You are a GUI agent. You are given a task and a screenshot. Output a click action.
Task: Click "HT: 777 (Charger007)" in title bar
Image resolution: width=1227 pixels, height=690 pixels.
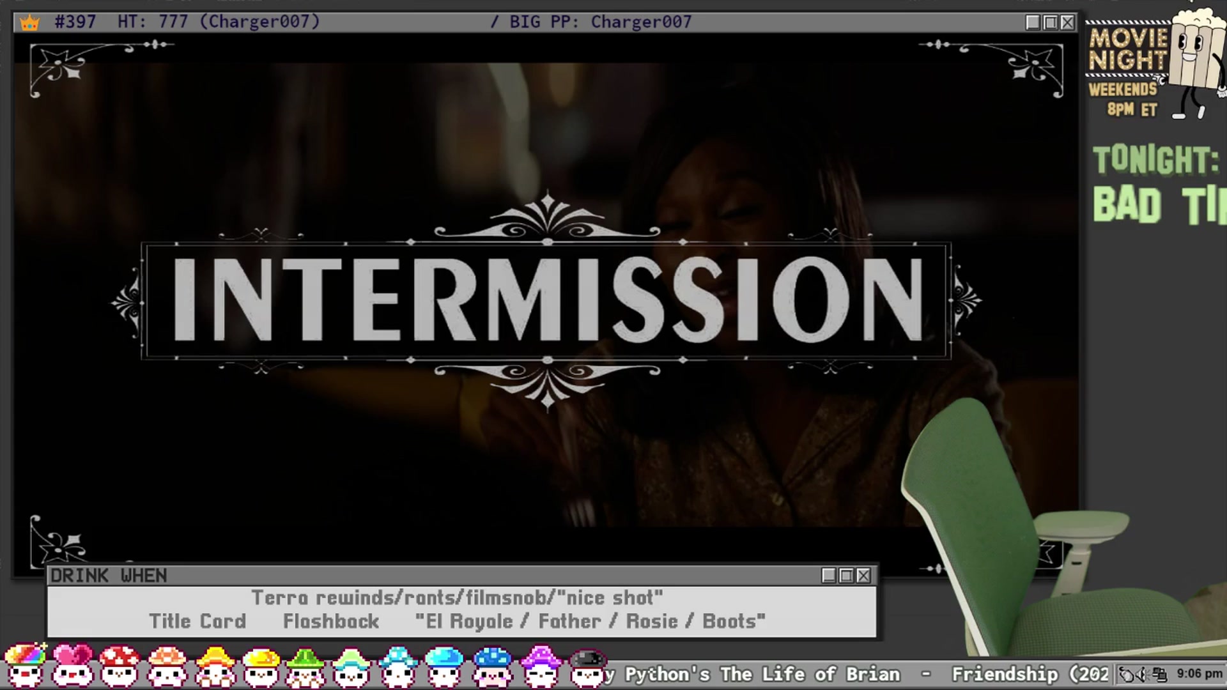[x=219, y=22]
